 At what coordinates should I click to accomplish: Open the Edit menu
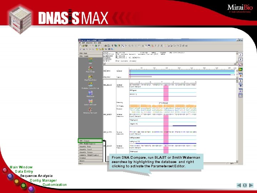(x=84, y=43)
